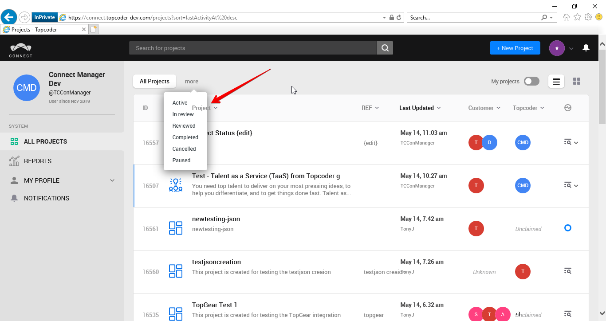Click the TopGear Test 1 project icon
606x321 pixels.
(x=176, y=313)
